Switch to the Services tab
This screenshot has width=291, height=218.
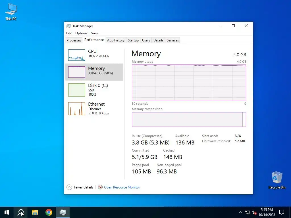coord(172,40)
